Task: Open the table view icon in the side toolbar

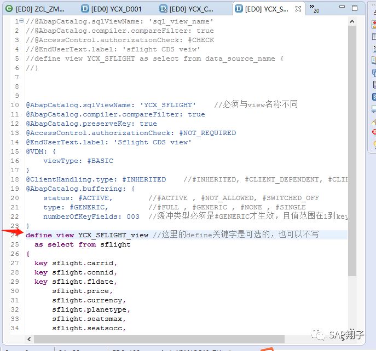Action: click(374, 37)
